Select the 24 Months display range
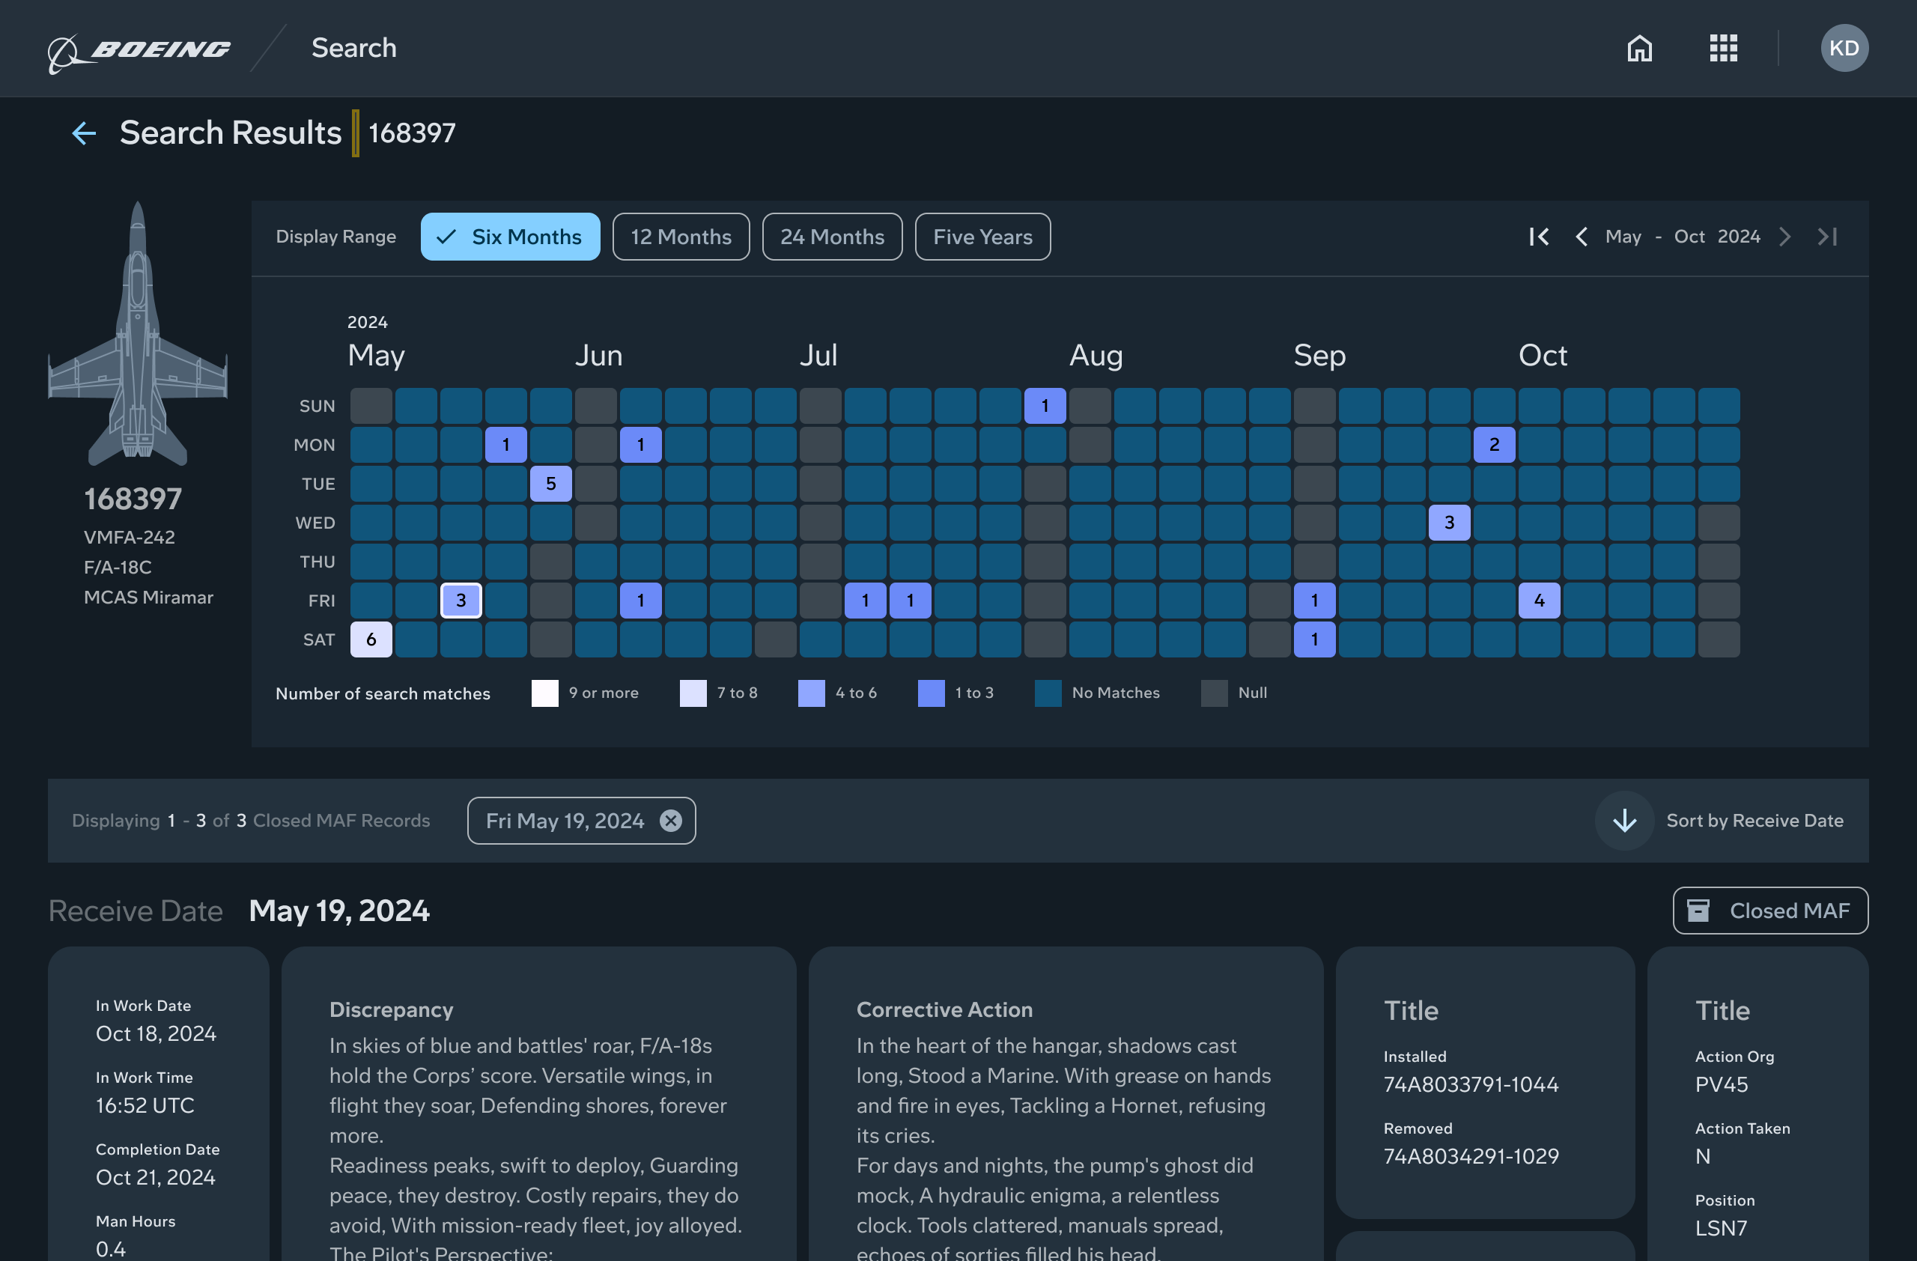The width and height of the screenshot is (1917, 1261). 832,237
